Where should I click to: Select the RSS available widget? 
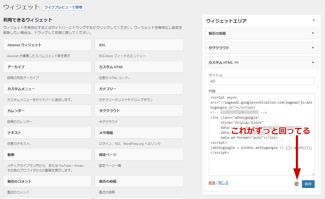pos(139,45)
